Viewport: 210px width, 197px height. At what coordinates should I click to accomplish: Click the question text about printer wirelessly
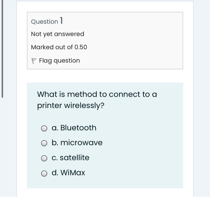point(97,100)
